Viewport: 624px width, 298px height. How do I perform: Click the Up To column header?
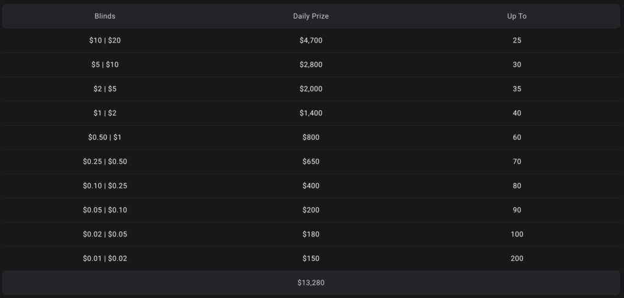(517, 16)
